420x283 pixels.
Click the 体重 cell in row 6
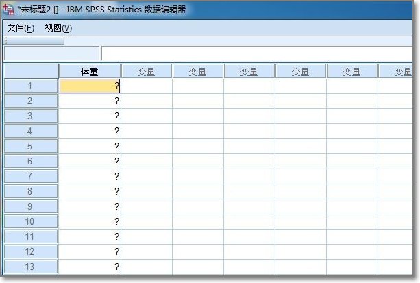tap(90, 161)
